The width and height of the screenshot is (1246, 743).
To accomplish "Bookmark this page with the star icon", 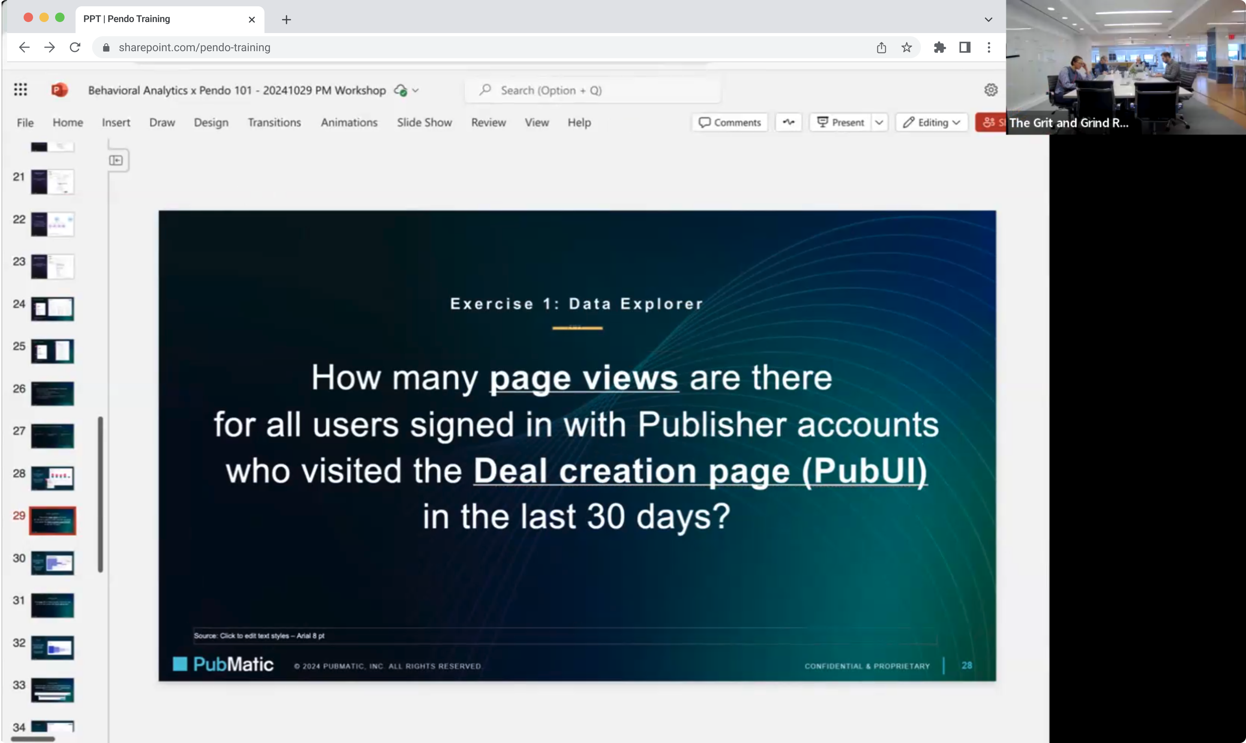I will click(x=907, y=48).
